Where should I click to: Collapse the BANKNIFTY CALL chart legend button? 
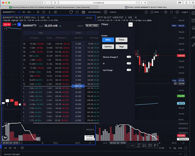tap(48, 17)
